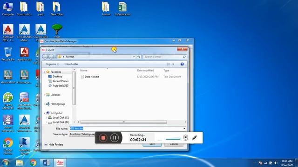
Task: Pause the screen recording
Action: 115,138
